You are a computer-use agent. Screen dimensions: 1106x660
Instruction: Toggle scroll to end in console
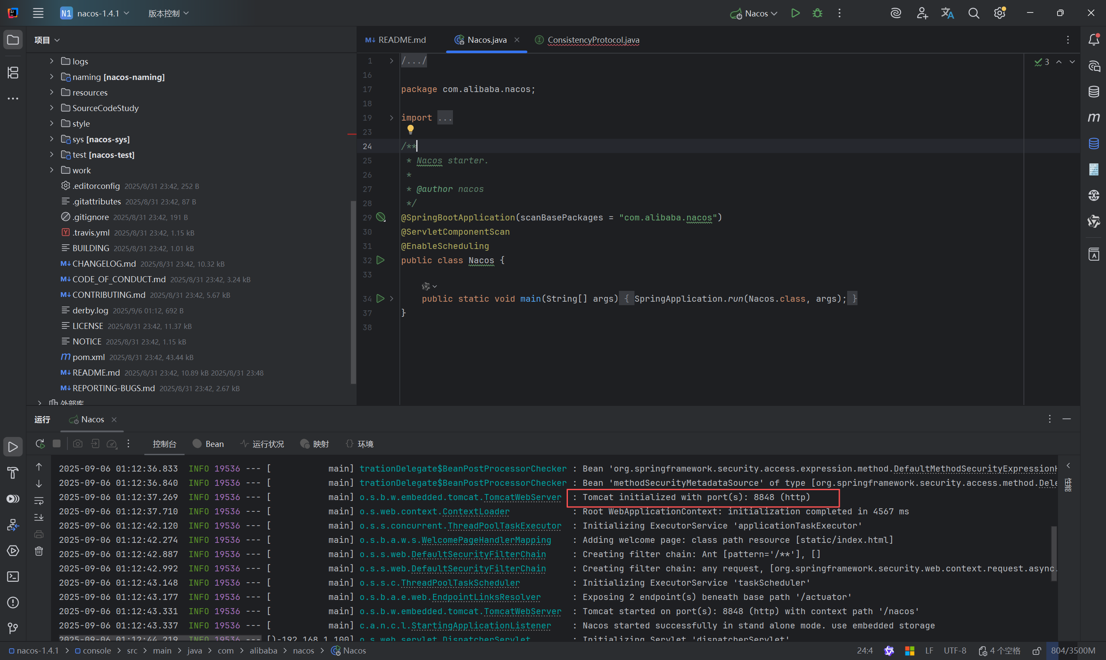coord(39,517)
